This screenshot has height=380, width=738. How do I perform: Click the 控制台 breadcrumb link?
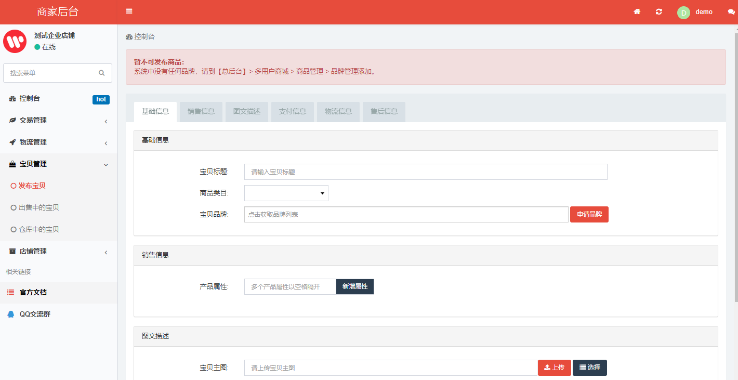144,37
